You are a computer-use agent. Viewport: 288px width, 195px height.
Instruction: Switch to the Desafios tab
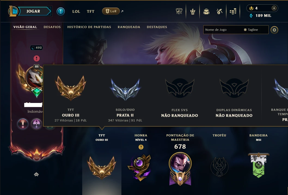click(52, 27)
